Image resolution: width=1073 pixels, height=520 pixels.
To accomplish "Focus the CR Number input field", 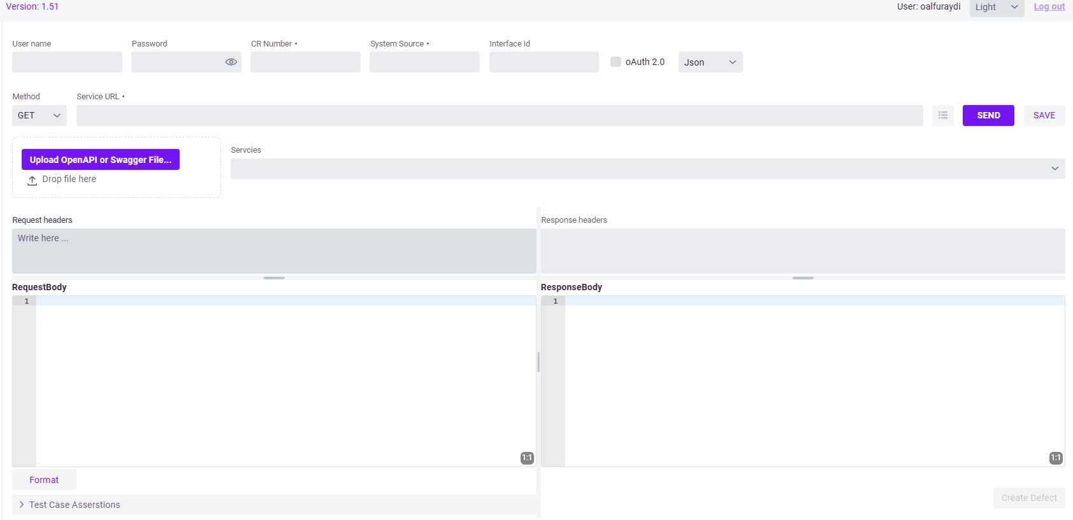I will click(305, 62).
